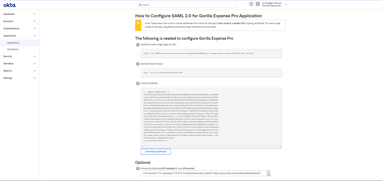The image size is (382, 181).
Task: Select Self Service in the sidebar
Action: click(x=13, y=49)
